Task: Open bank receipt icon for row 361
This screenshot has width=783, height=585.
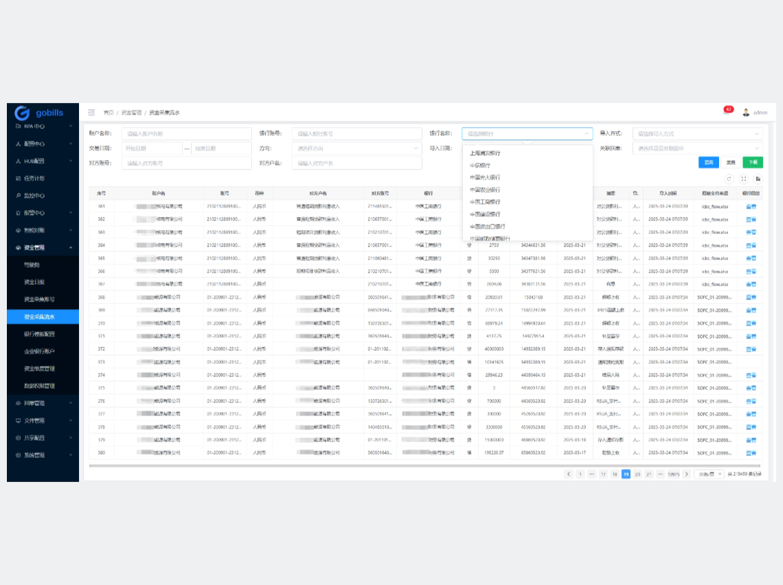Action: point(751,206)
